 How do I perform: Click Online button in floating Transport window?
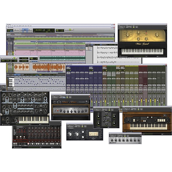click(1, 58)
